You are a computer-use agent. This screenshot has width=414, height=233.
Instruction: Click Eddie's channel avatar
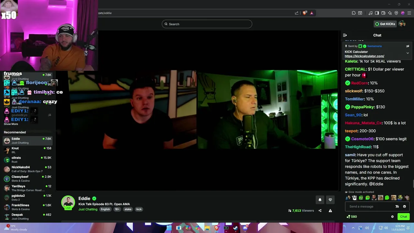click(68, 202)
